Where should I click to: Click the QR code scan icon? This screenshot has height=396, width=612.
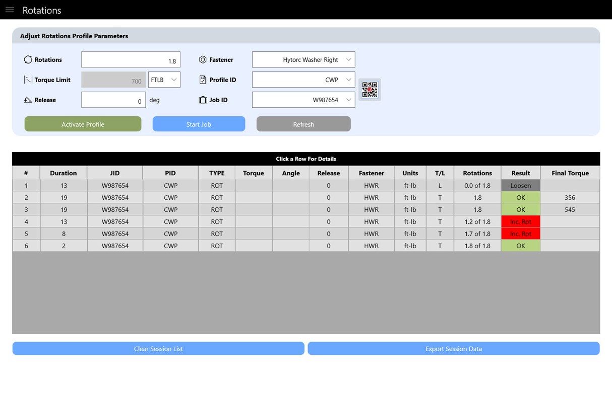coord(370,90)
